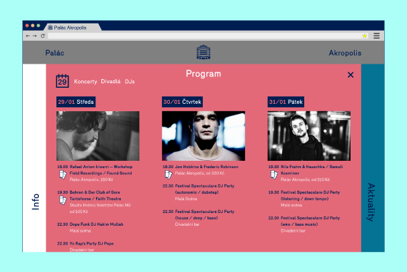
Task: Open the Aktuality side panel
Action: point(371,202)
